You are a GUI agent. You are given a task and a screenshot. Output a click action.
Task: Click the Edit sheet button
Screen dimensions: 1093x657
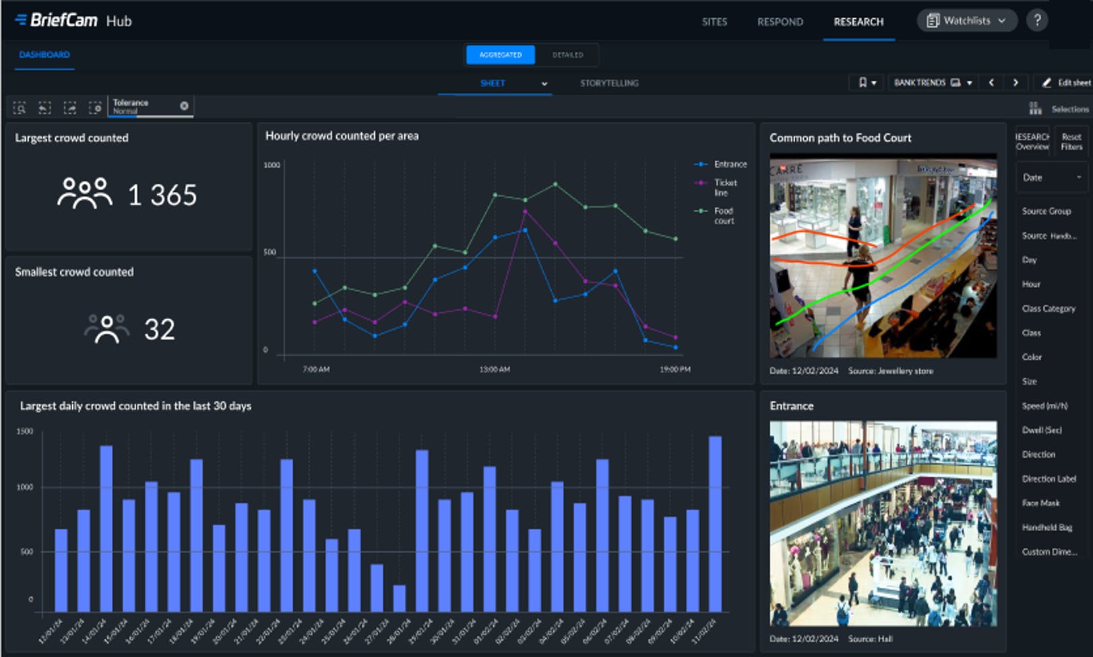pyautogui.click(x=1066, y=83)
